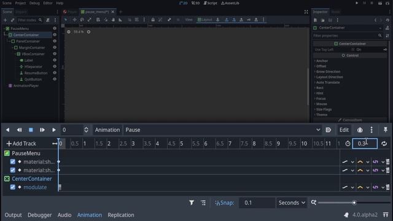Disable first material track checkbox
Image resolution: width=393 pixels, height=221 pixels.
pos(12,161)
